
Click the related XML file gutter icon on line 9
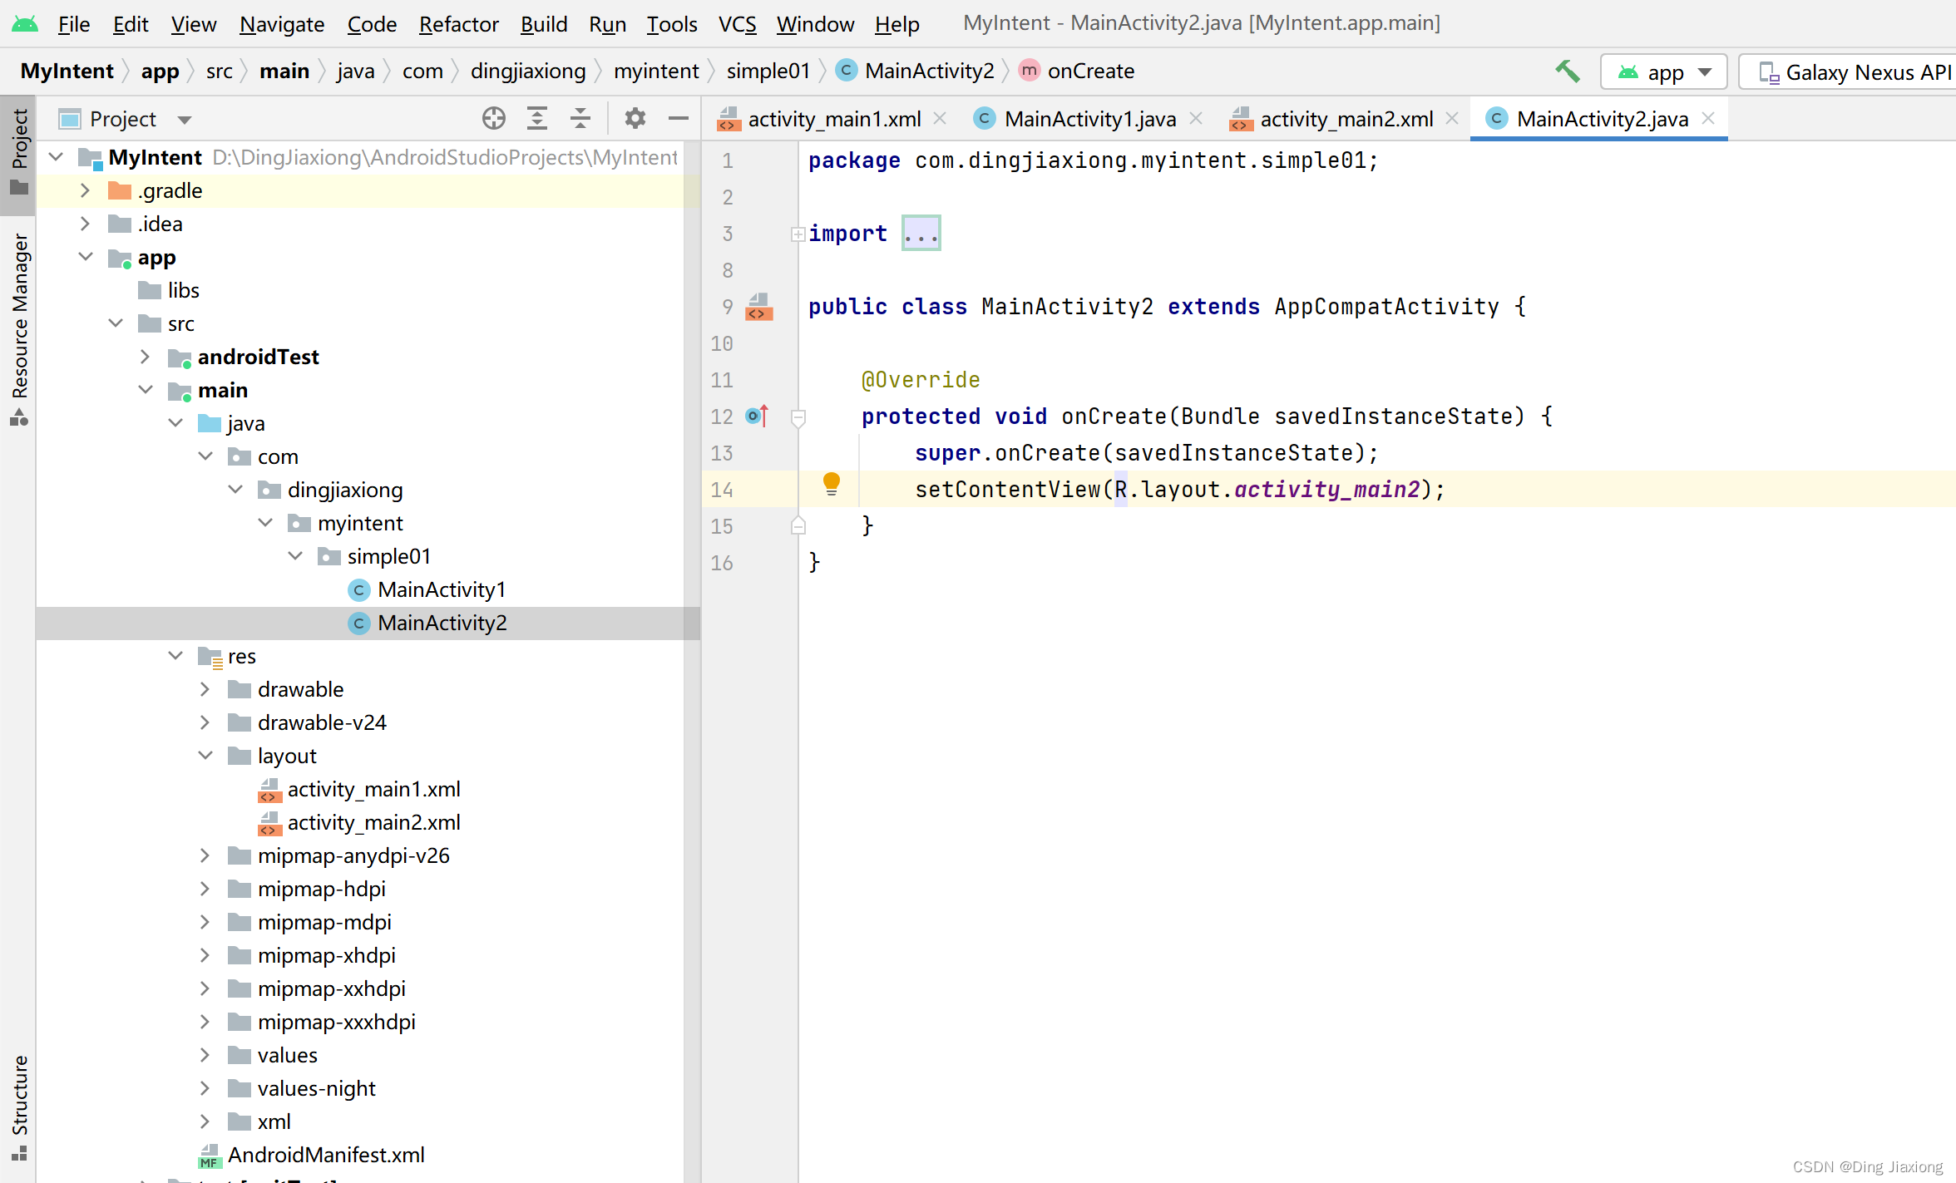pyautogui.click(x=758, y=307)
